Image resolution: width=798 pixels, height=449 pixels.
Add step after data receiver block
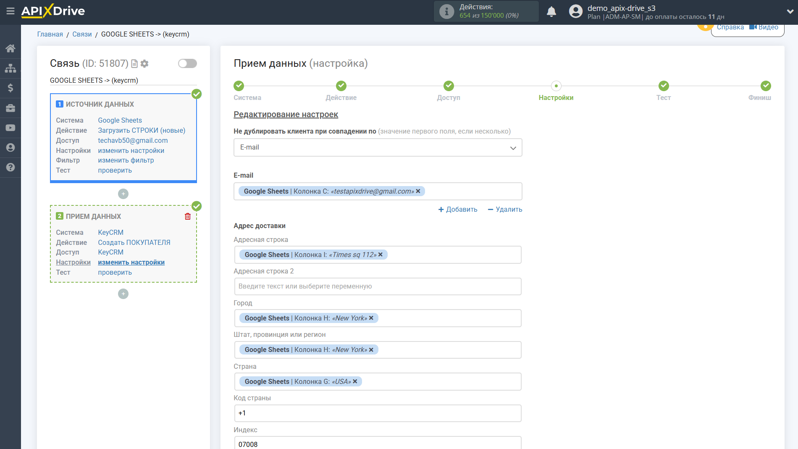pos(123,294)
